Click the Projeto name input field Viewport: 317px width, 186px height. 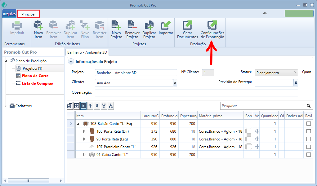point(136,73)
